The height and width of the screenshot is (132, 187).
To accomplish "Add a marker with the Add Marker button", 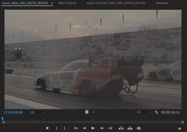I will point(47,128).
